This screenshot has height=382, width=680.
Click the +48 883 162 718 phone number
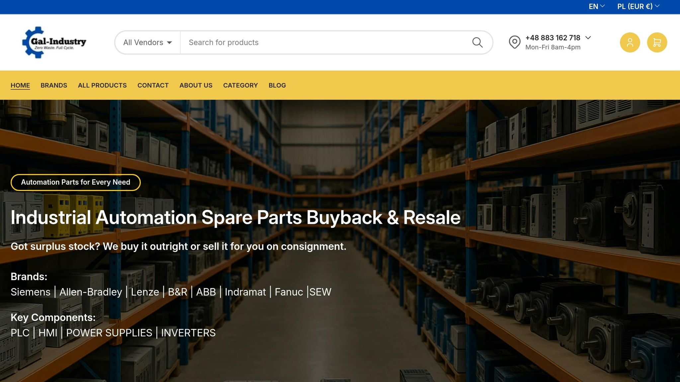(x=553, y=38)
